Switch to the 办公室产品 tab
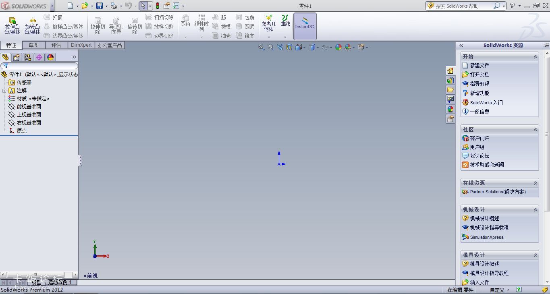This screenshot has width=550, height=294. pyautogui.click(x=110, y=45)
